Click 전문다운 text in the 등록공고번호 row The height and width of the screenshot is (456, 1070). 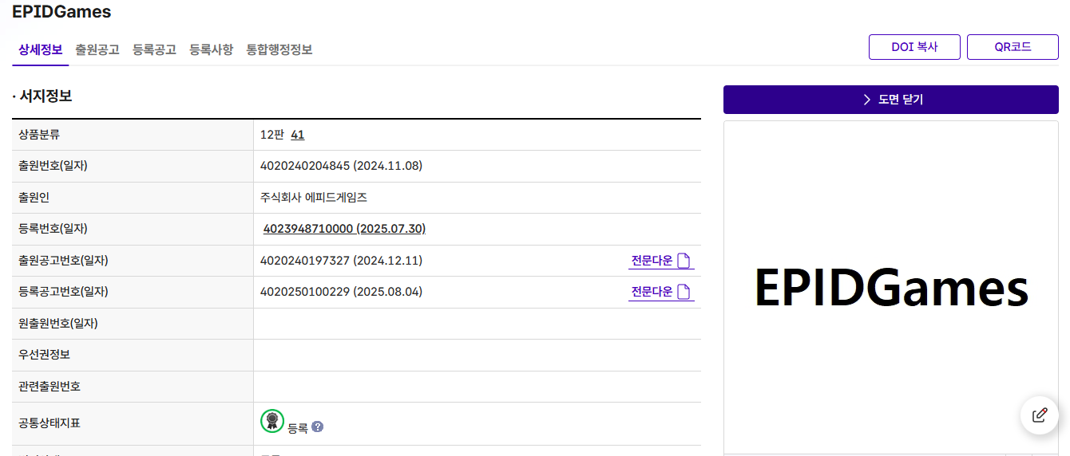pos(652,292)
